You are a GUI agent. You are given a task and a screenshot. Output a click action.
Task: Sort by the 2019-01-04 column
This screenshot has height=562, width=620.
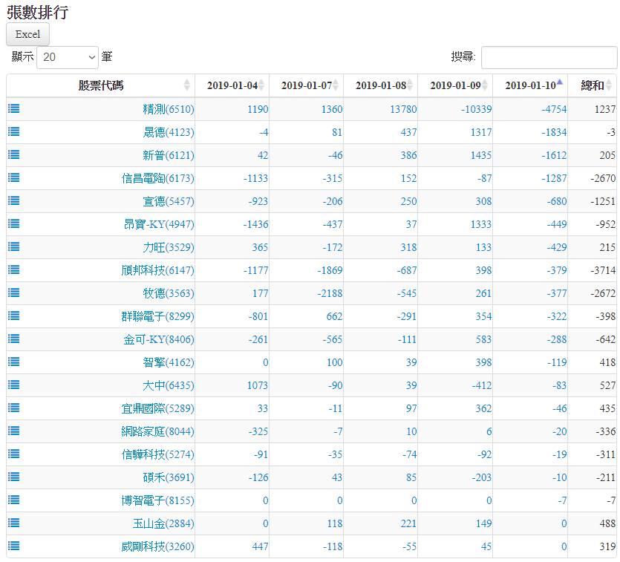tap(232, 85)
